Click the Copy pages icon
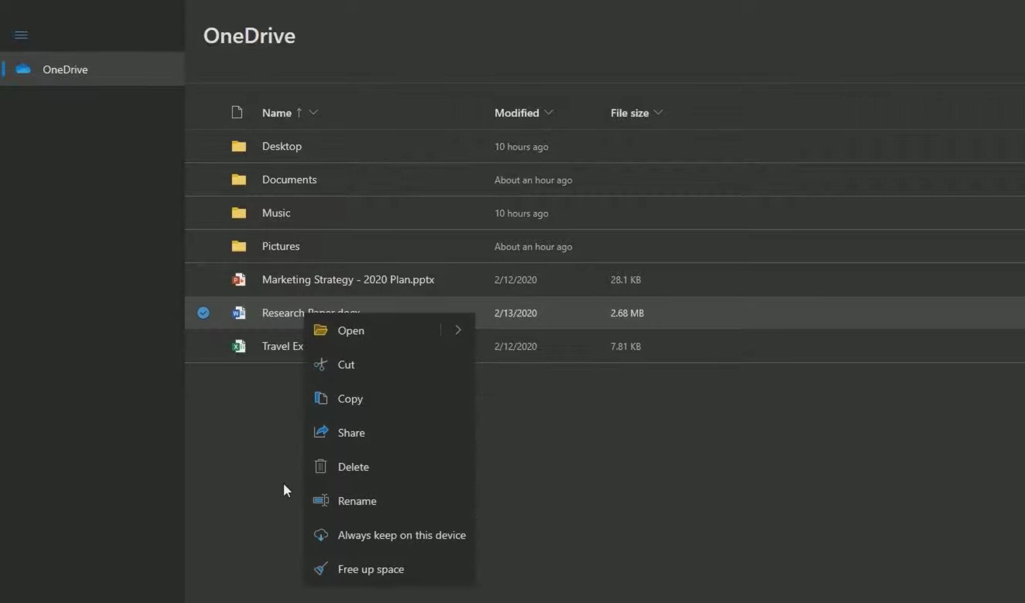Screen dimensions: 1025x603 (x=321, y=398)
